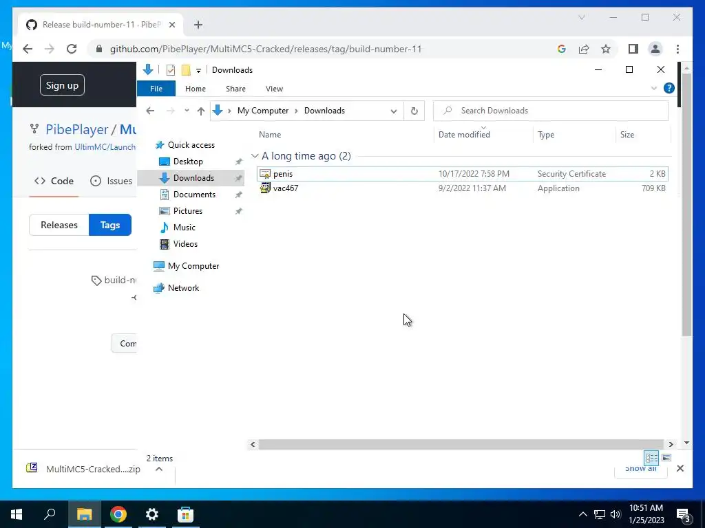The height and width of the screenshot is (528, 705).
Task: Click the Chrome back arrow button
Action: point(28,49)
